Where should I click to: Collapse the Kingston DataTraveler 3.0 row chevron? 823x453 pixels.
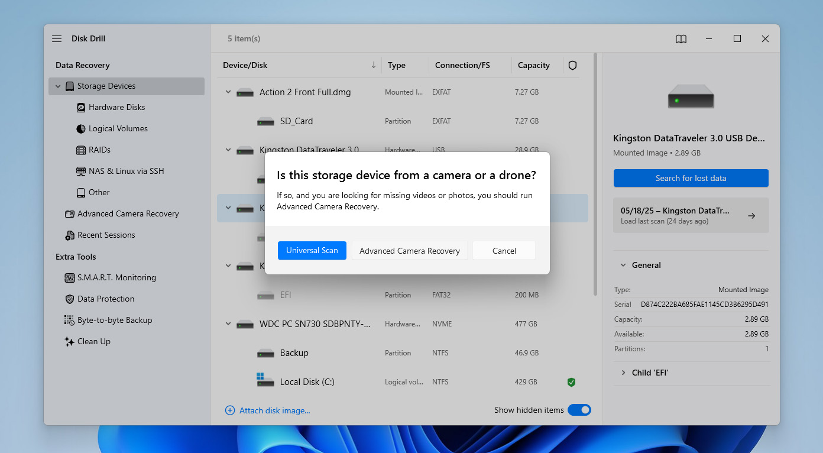tap(228, 150)
